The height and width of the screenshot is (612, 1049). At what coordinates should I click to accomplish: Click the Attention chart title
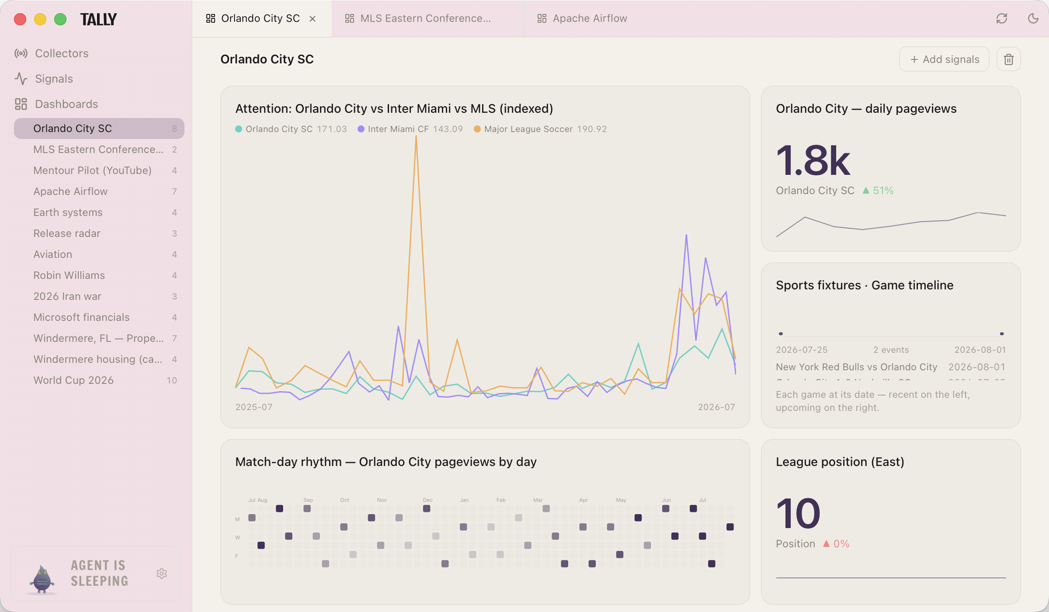point(394,109)
